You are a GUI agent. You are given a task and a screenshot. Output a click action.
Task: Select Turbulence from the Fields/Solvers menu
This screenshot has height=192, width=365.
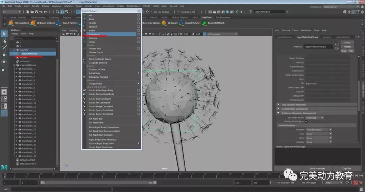point(98,34)
